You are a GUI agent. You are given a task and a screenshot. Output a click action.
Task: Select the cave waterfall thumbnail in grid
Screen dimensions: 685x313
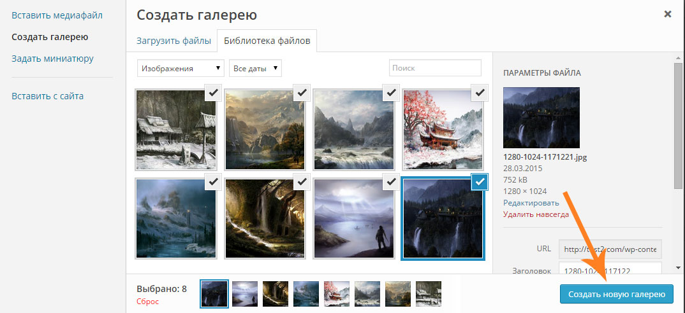[265, 218]
